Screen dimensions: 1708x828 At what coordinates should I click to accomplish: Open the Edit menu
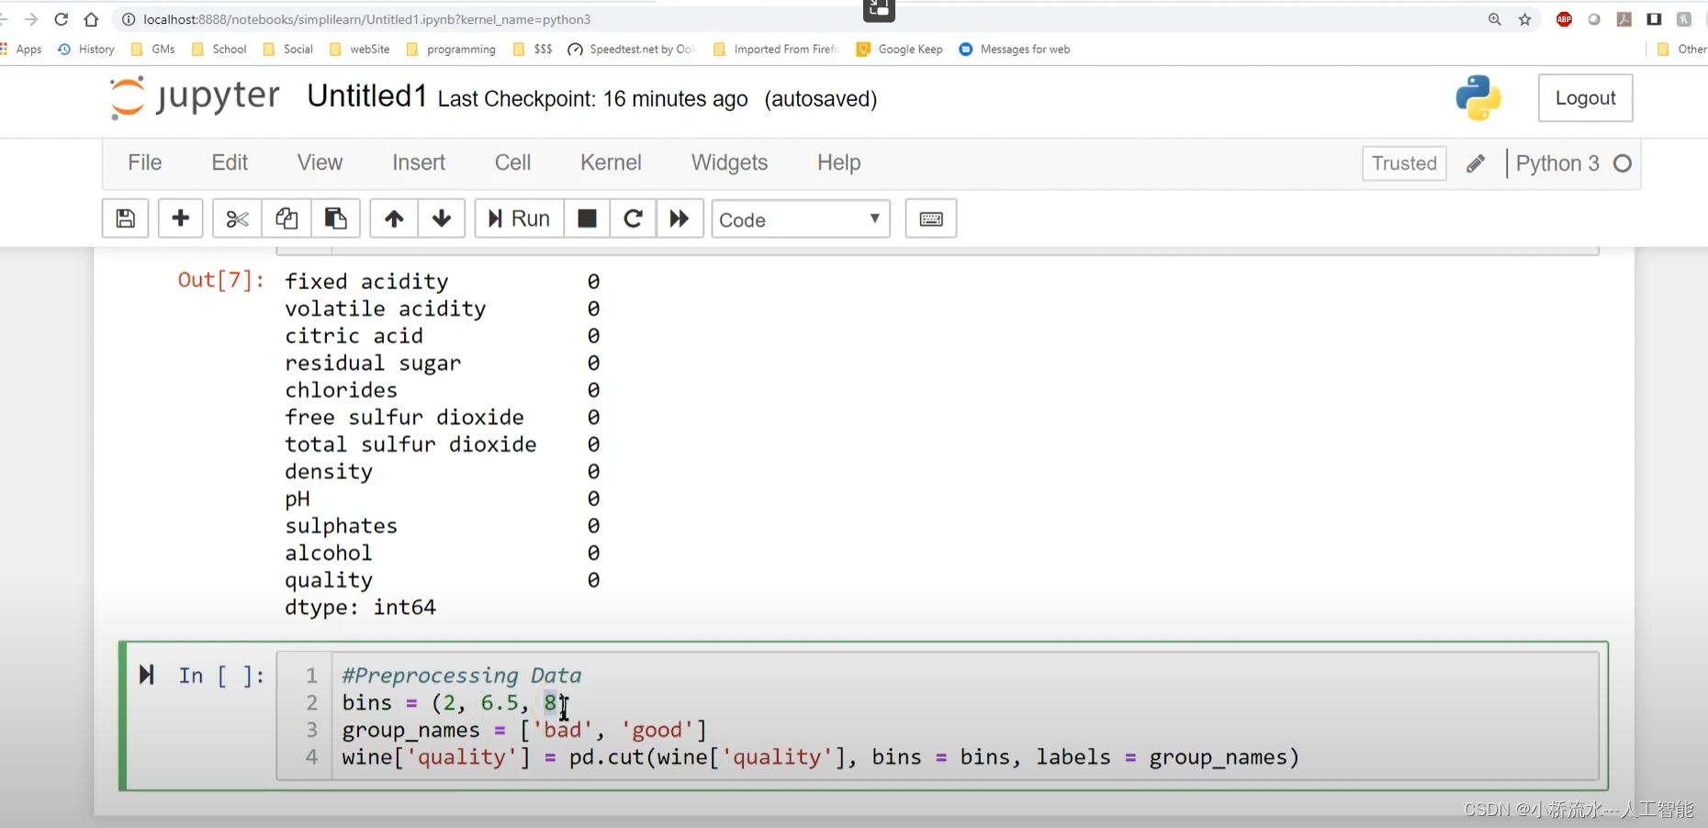[230, 162]
